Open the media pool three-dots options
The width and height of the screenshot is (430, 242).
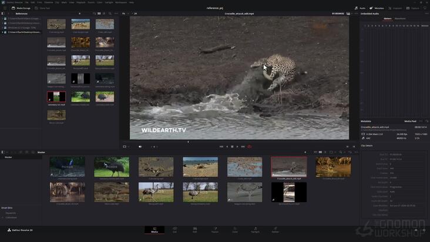[356, 152]
